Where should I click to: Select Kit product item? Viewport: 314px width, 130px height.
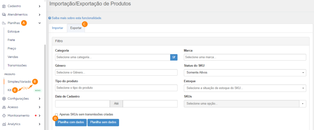[9, 90]
